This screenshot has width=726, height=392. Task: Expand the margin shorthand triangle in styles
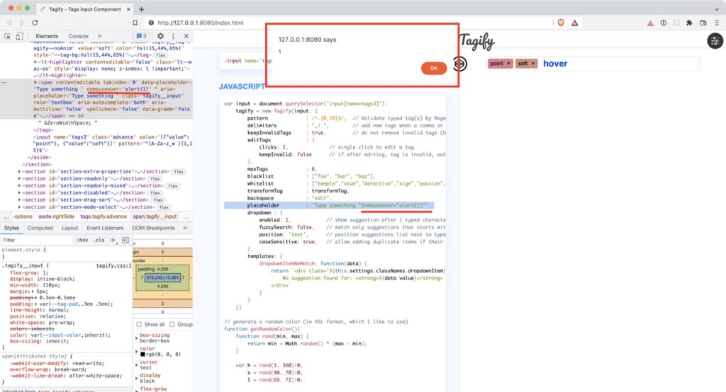click(x=33, y=292)
